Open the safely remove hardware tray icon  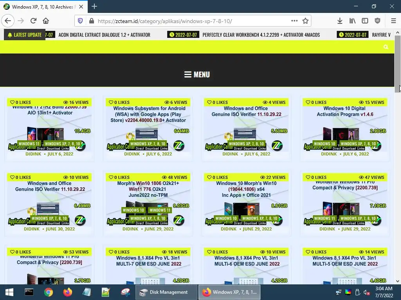(x=358, y=292)
